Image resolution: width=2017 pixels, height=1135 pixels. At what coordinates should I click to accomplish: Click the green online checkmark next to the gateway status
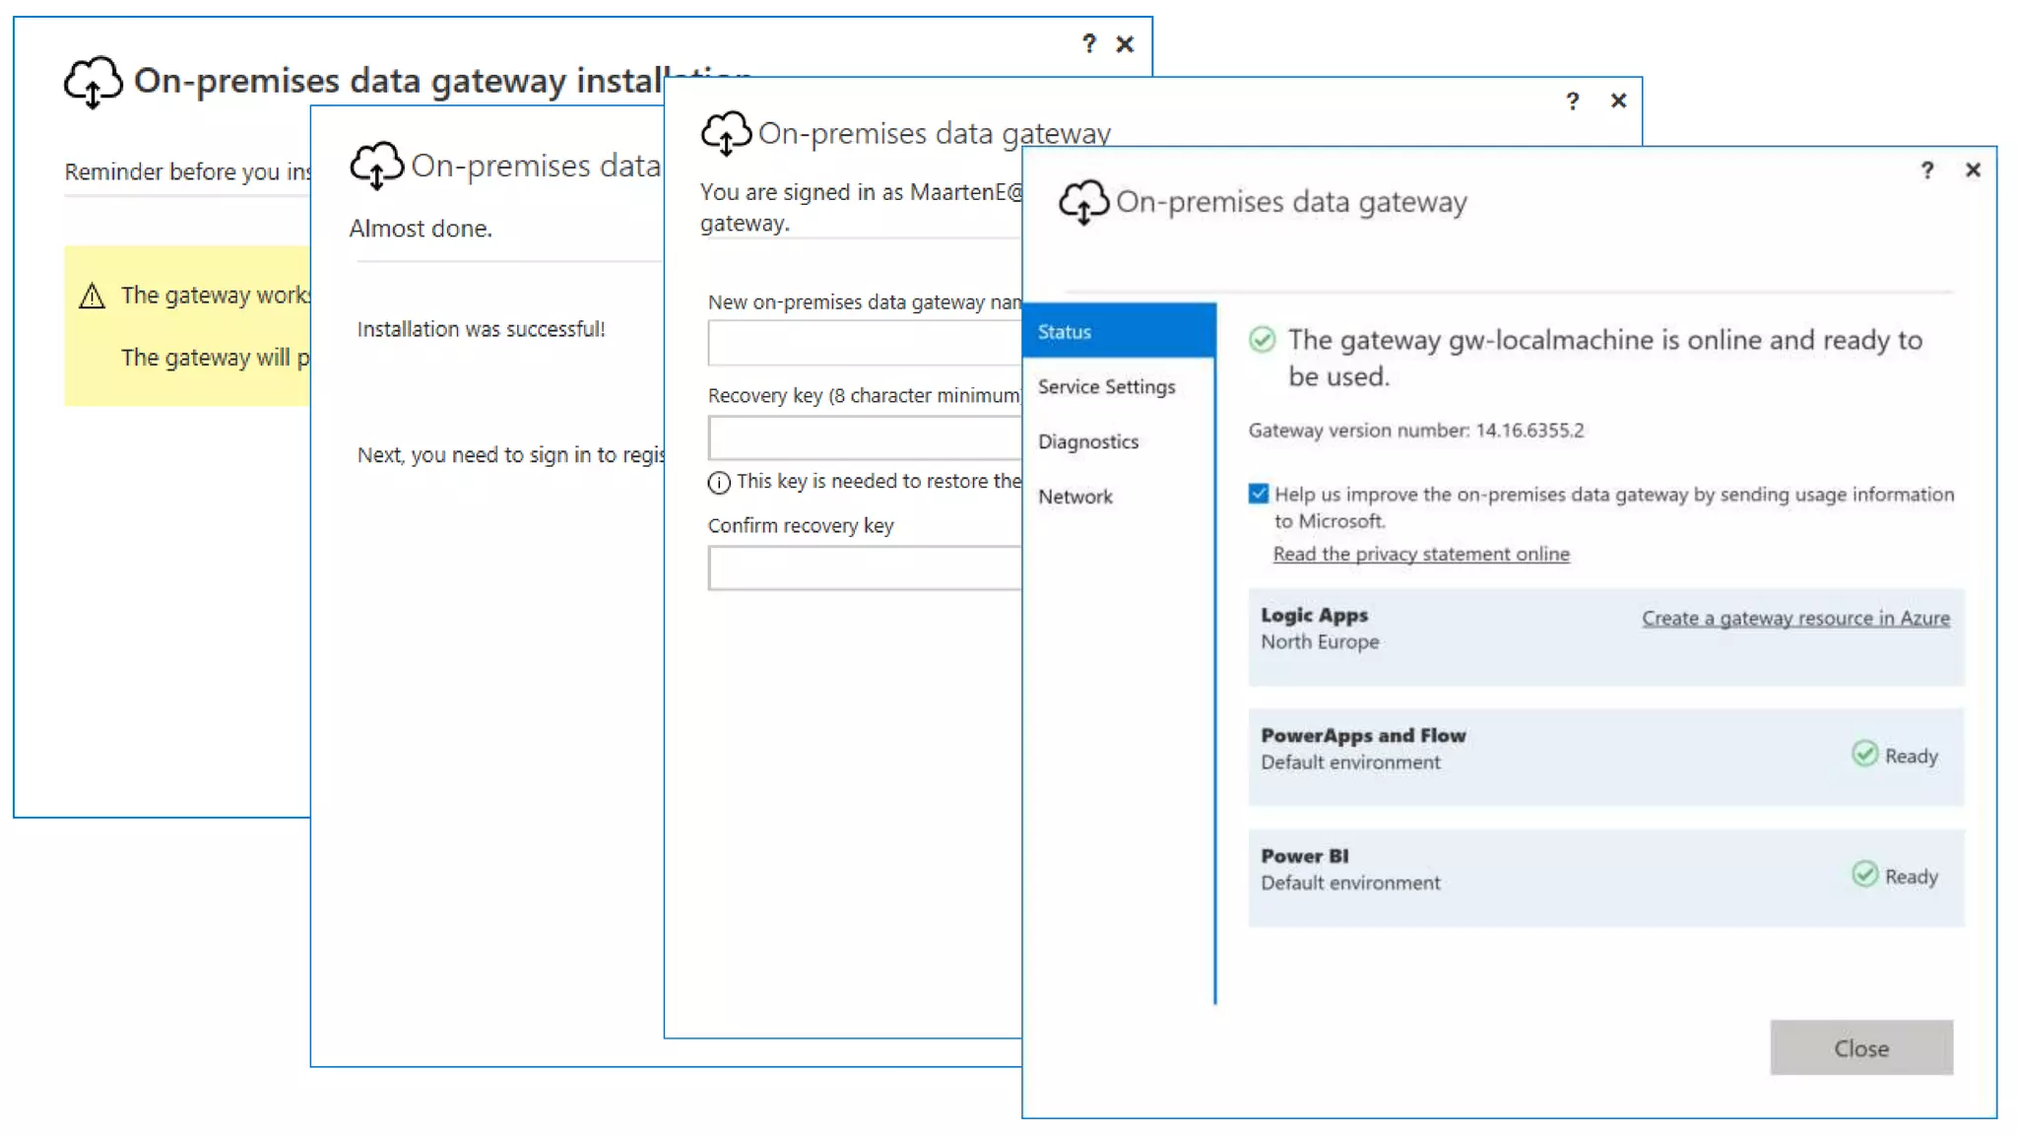1262,340
